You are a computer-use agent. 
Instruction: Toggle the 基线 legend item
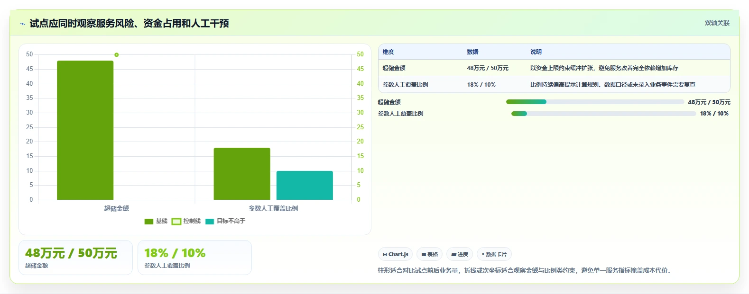click(x=156, y=221)
